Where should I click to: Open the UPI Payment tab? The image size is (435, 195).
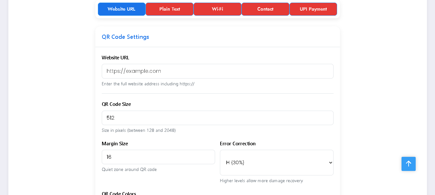pos(313,9)
